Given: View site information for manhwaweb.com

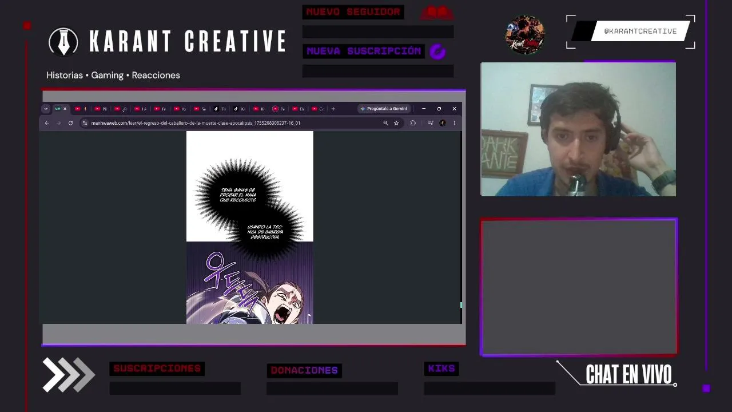Looking at the screenshot, I should point(85,123).
